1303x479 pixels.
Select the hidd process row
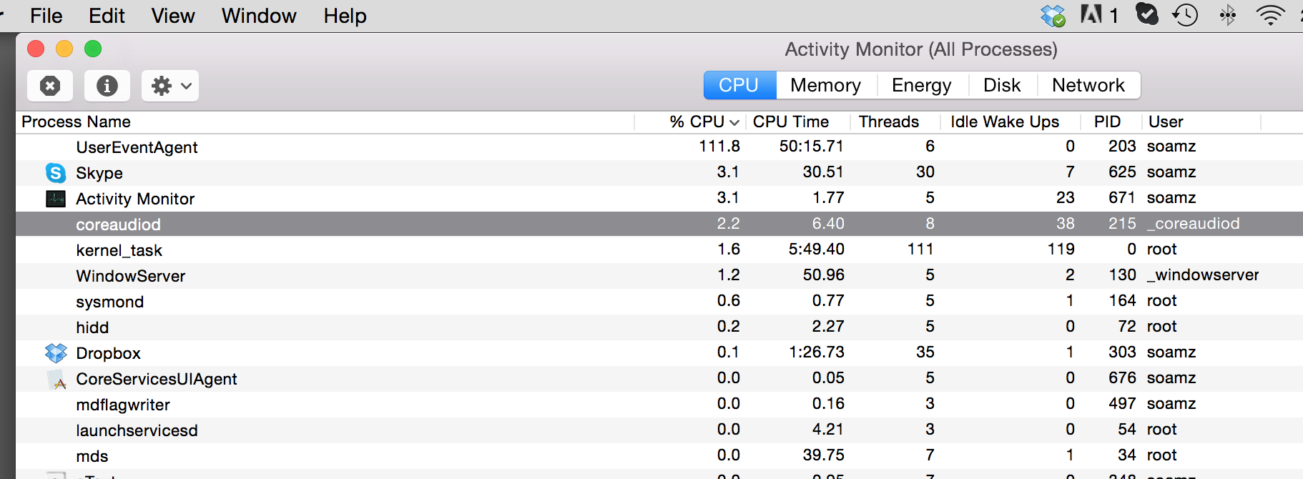tap(659, 327)
